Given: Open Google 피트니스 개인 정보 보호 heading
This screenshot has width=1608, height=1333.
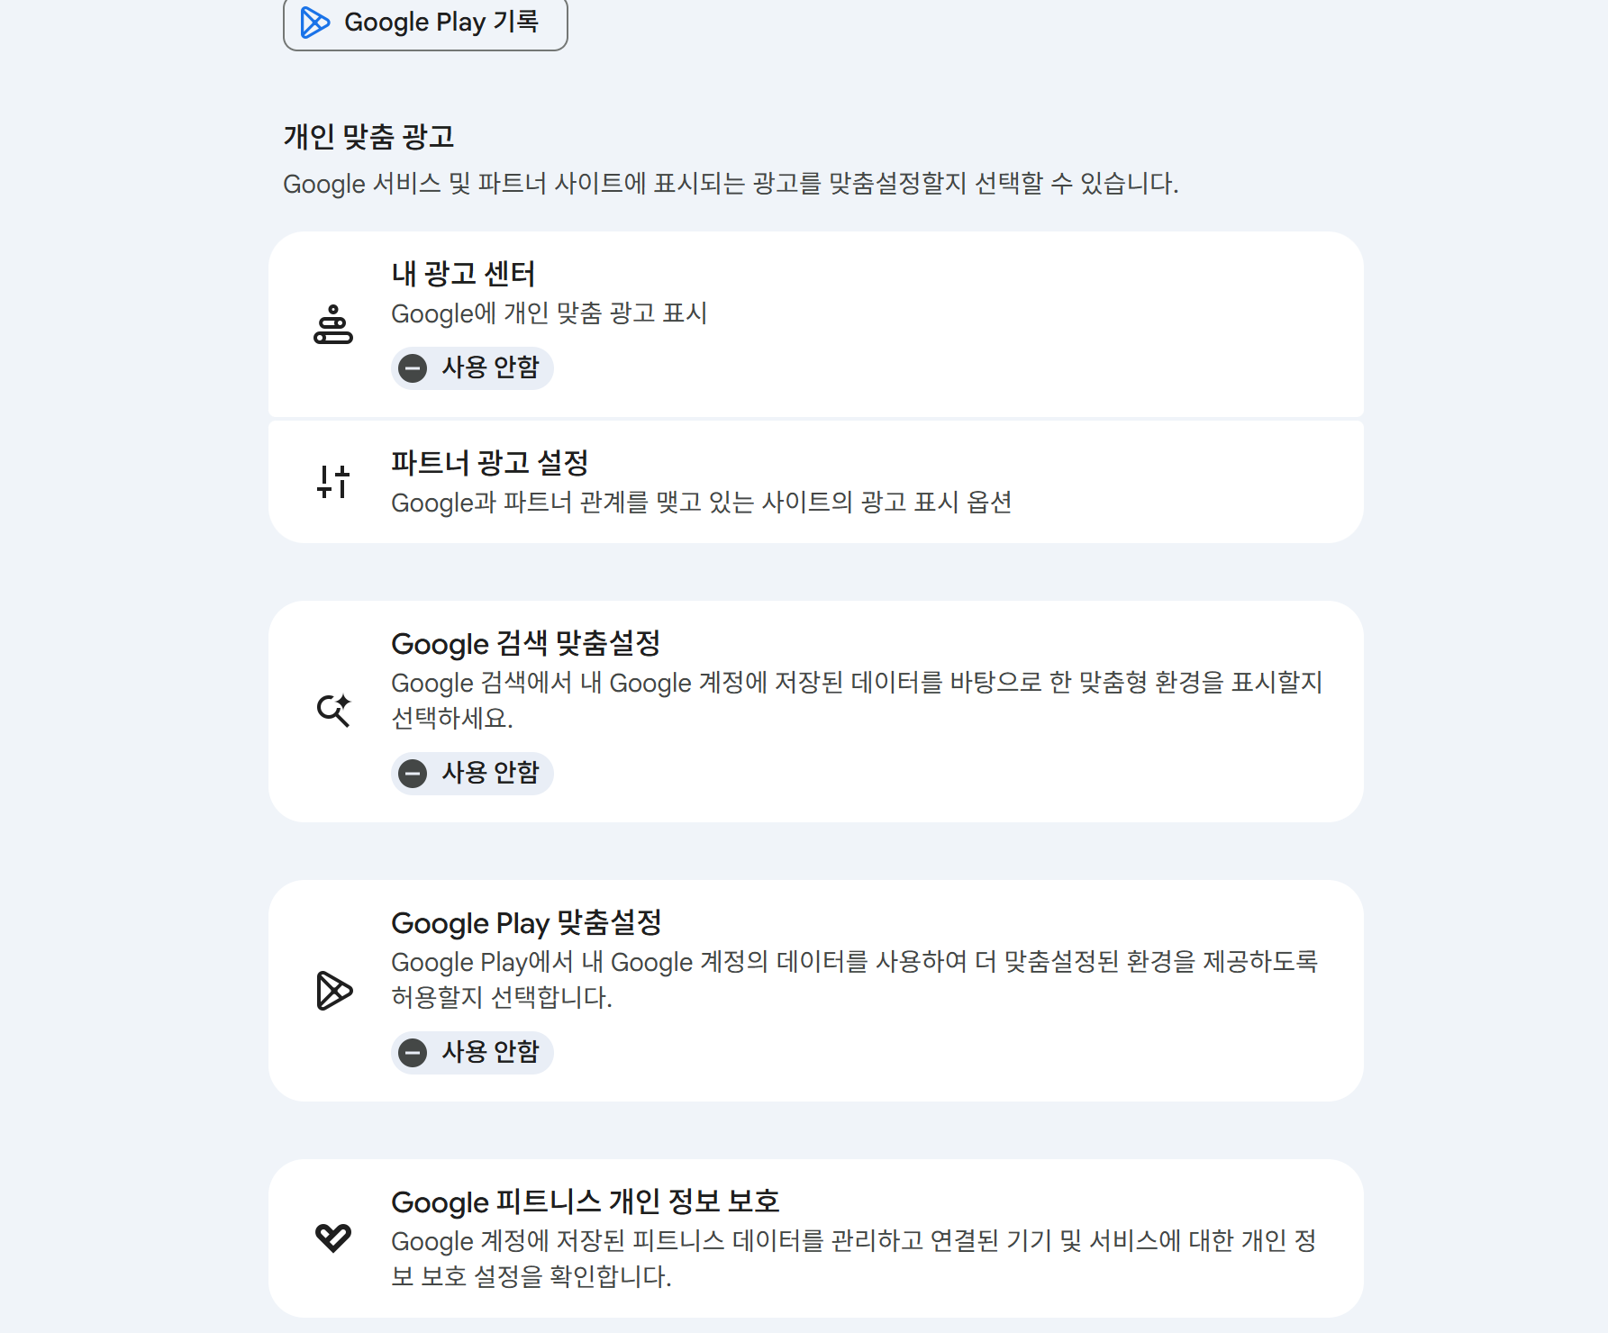Looking at the screenshot, I should pos(585,1202).
